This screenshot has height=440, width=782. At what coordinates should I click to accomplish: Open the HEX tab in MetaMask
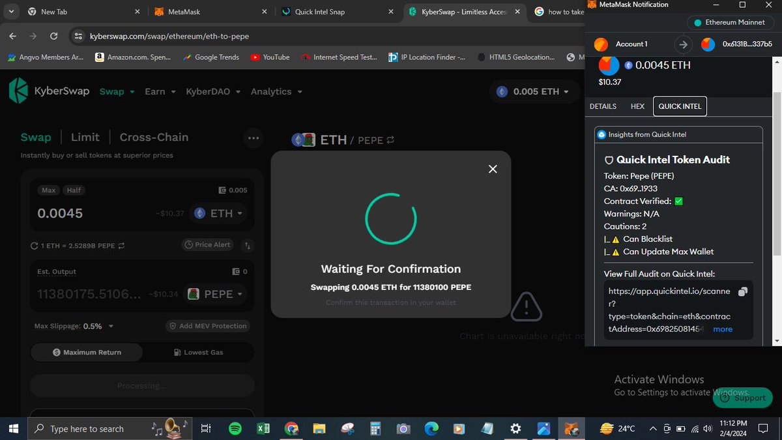tap(637, 106)
